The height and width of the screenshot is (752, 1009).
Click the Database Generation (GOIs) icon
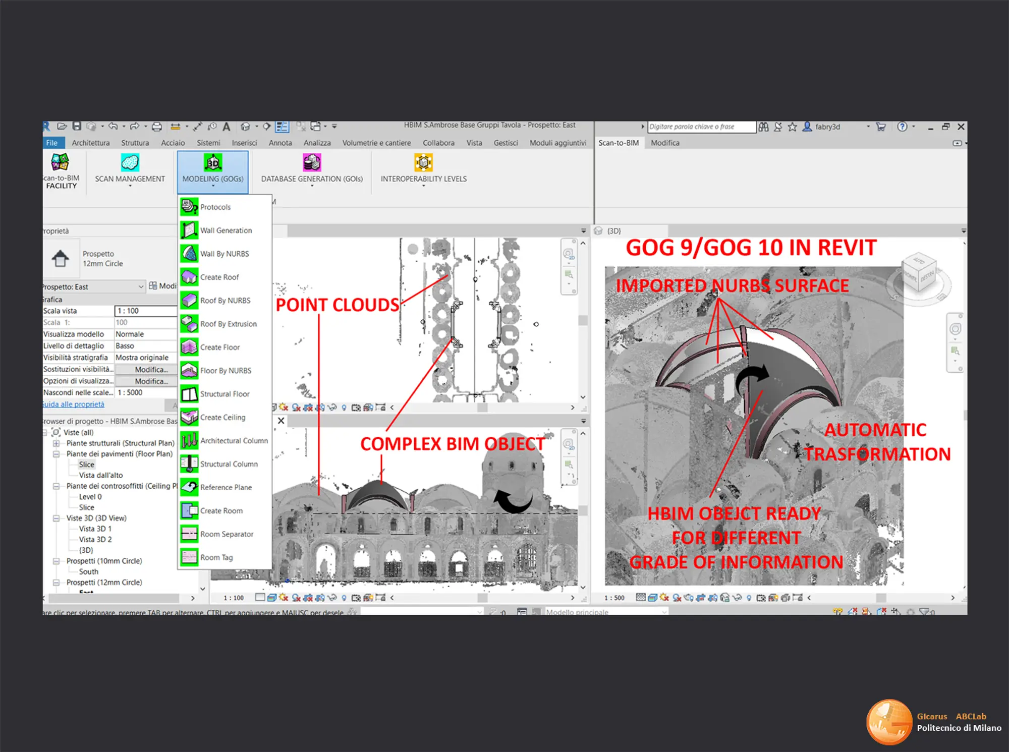(312, 163)
